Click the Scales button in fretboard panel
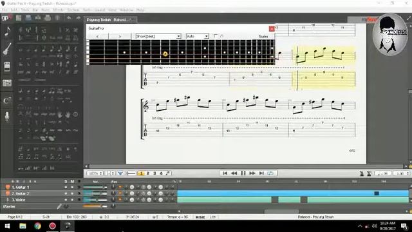The height and width of the screenshot is (232, 412). (x=263, y=37)
